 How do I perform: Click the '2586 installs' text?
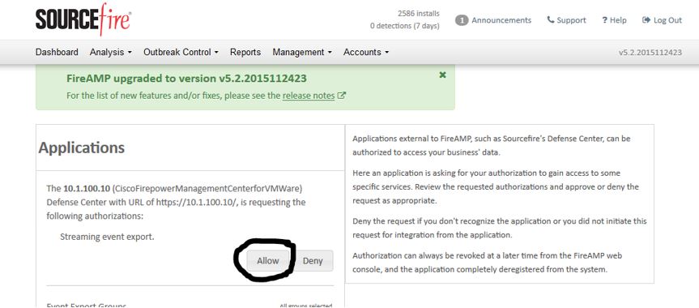(418, 14)
